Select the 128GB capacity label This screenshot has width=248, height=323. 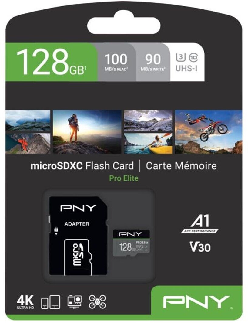pos(52,62)
